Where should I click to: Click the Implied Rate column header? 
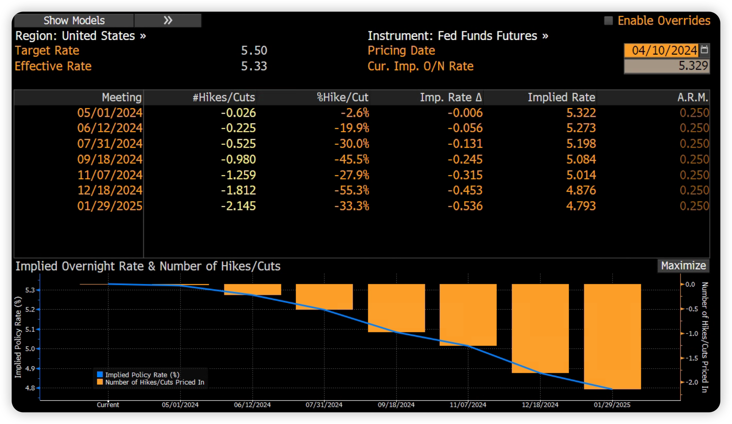tap(561, 97)
